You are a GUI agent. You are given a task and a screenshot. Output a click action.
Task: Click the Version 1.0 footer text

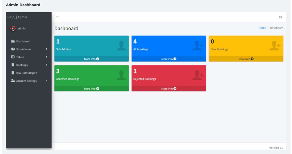tap(276, 148)
